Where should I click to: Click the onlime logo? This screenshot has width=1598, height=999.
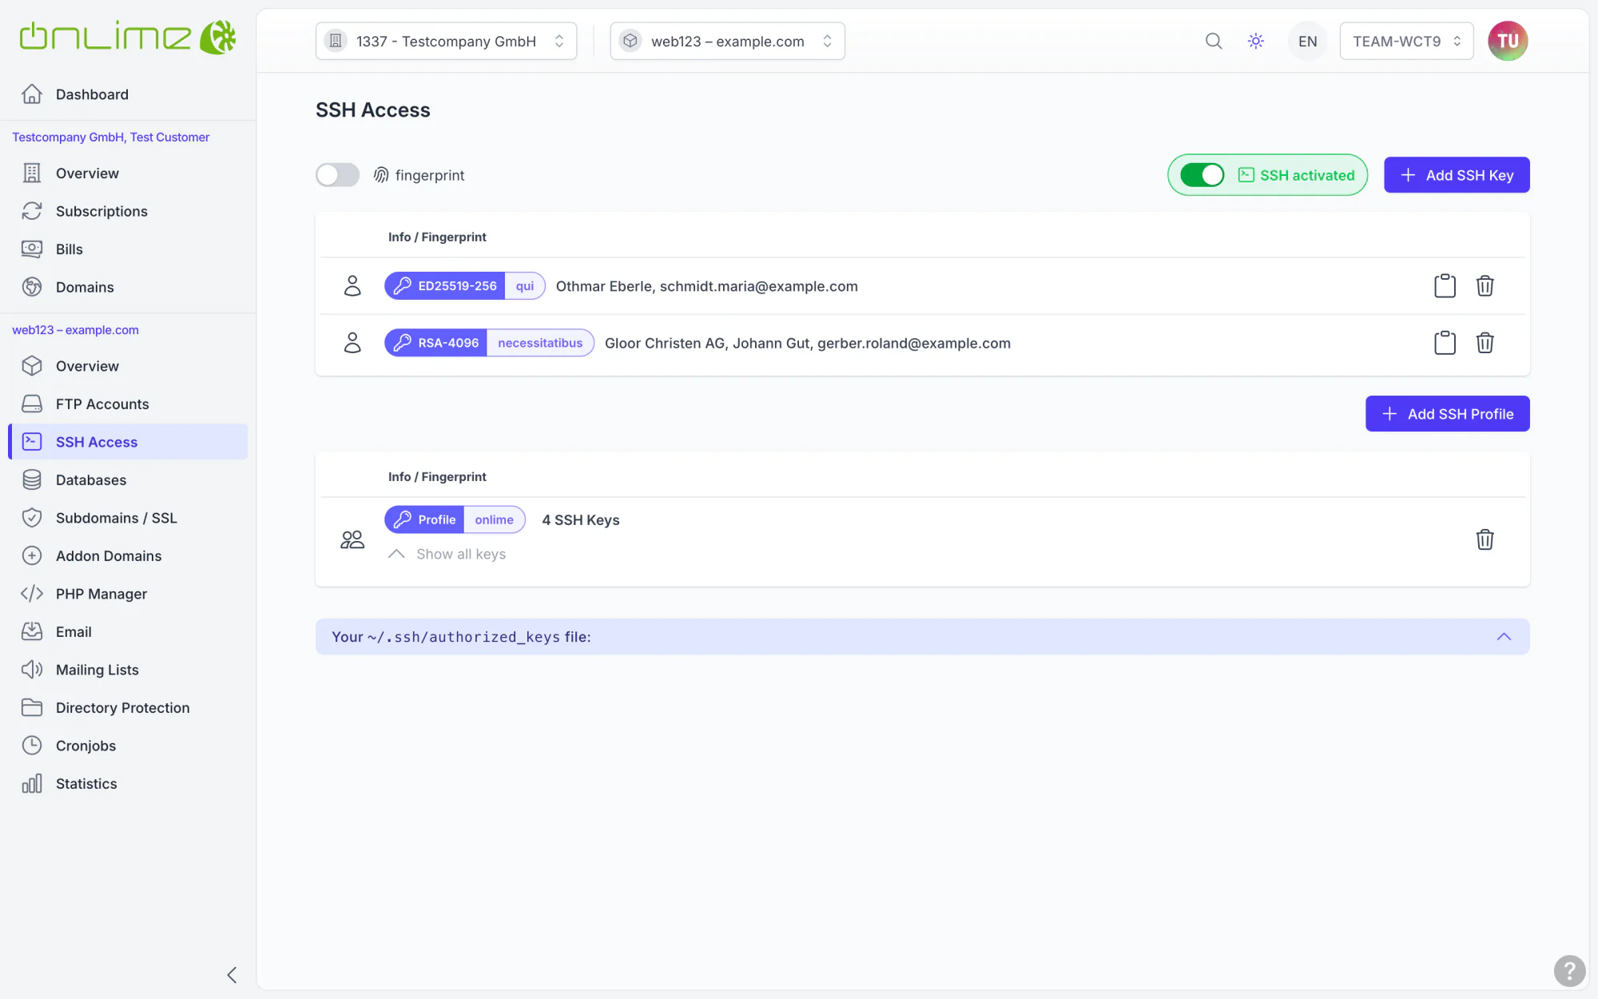point(128,38)
